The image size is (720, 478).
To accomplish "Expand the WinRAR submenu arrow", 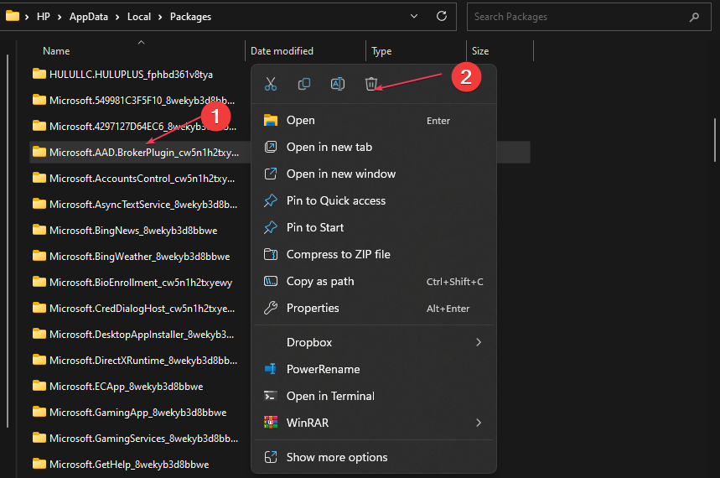I will click(x=479, y=423).
